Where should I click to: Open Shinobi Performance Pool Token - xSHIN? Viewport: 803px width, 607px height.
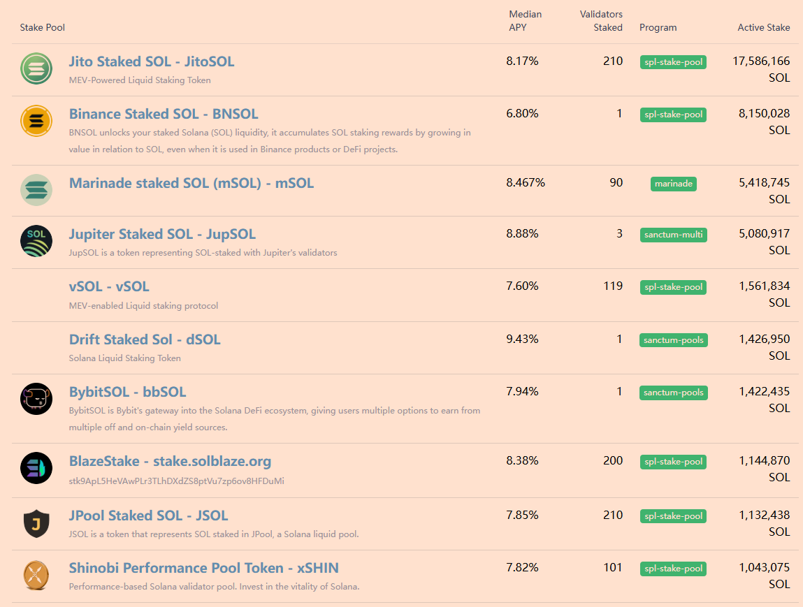tap(204, 568)
